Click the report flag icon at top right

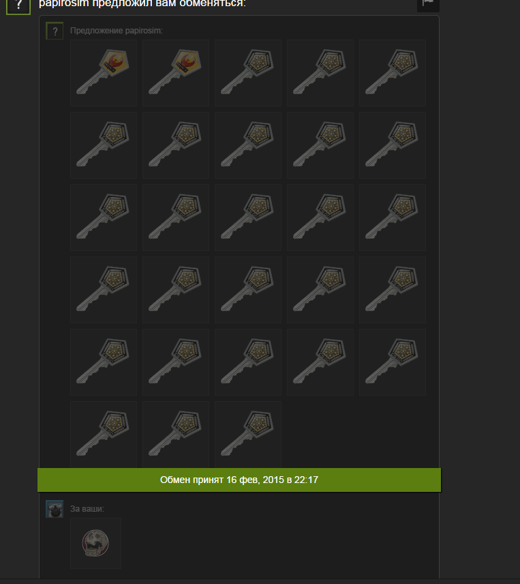click(x=428, y=3)
